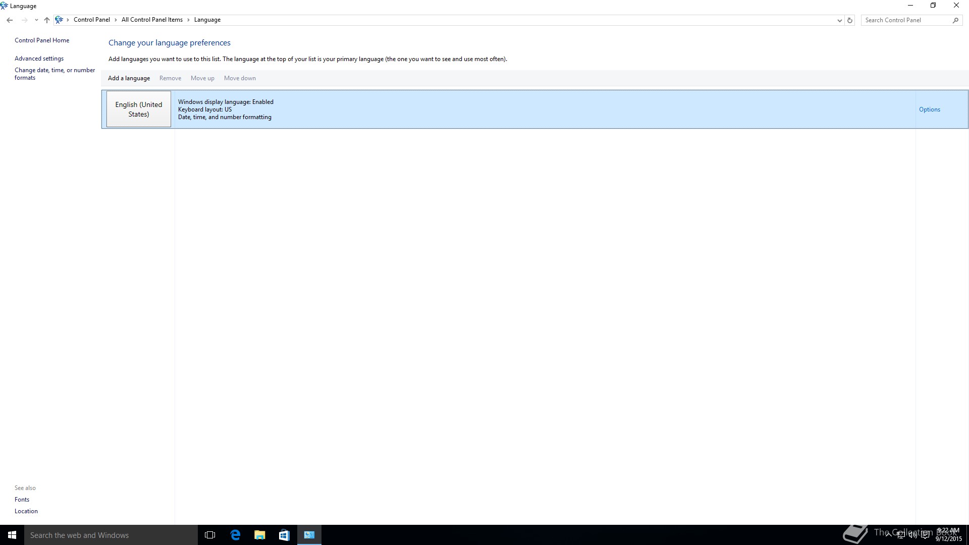
Task: Click Search the web and Windows box
Action: click(x=111, y=535)
